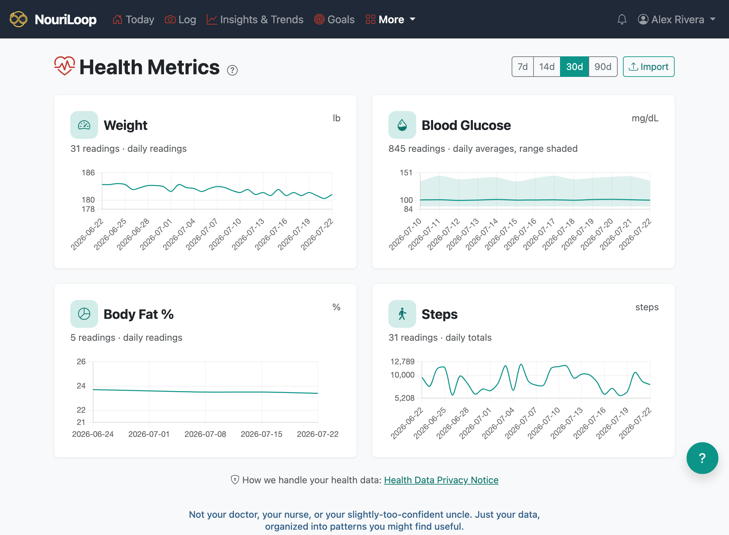Click the NouriLoop infinity logo icon

click(x=19, y=19)
